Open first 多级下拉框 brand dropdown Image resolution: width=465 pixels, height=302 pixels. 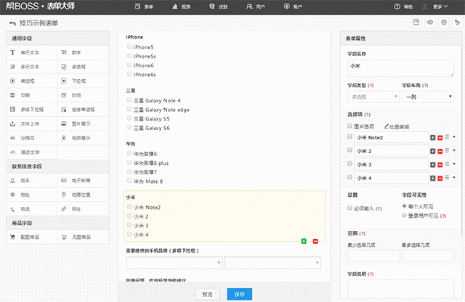point(174,263)
